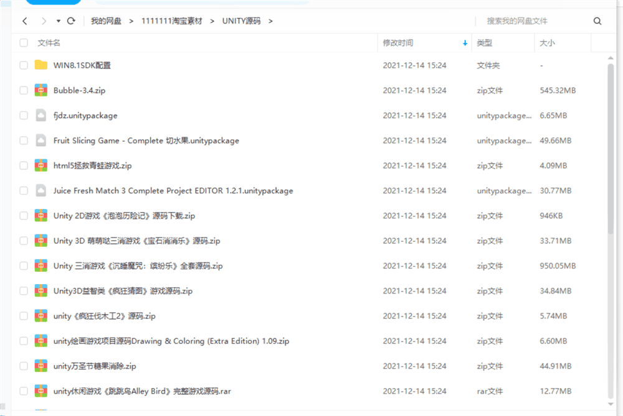Check the Bubble-3.4.zip checkbox
The width and height of the screenshot is (623, 416).
pos(24,90)
